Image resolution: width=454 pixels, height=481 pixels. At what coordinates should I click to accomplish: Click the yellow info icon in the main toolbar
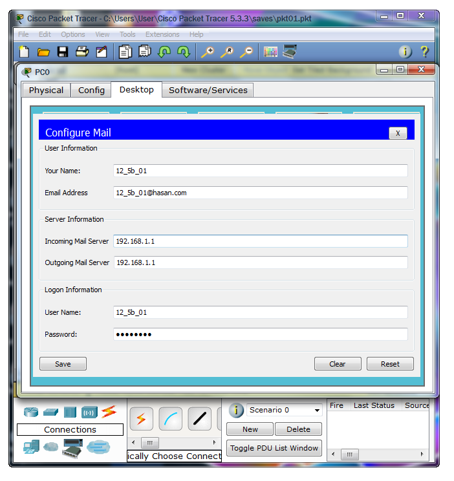tap(405, 52)
